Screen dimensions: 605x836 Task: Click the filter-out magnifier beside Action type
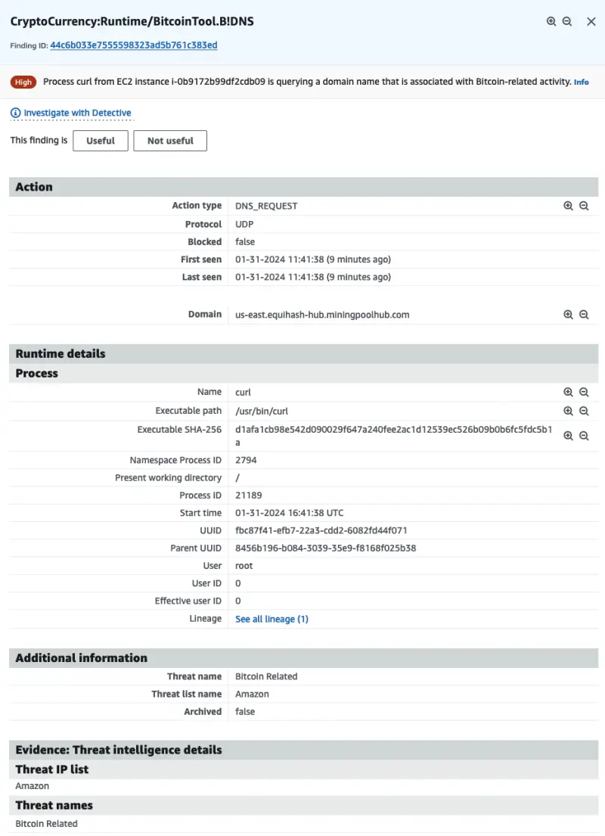(583, 205)
